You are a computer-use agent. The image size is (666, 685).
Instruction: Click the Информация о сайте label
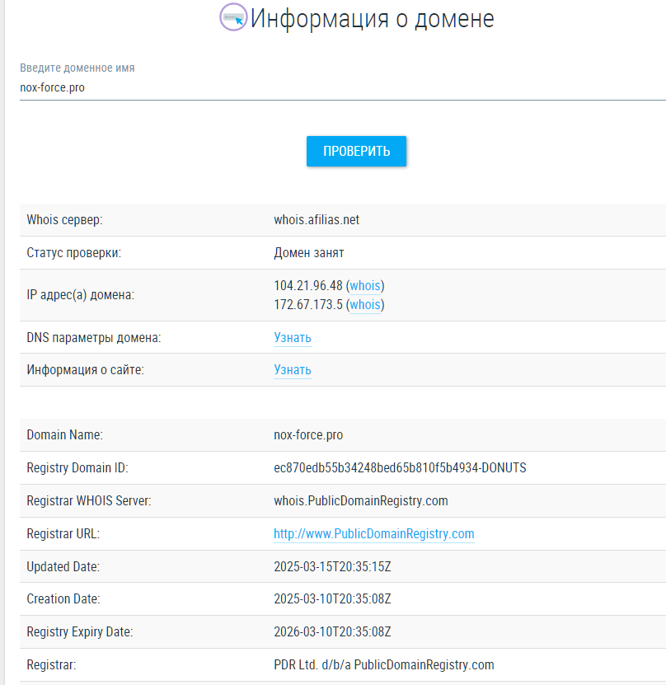[85, 370]
